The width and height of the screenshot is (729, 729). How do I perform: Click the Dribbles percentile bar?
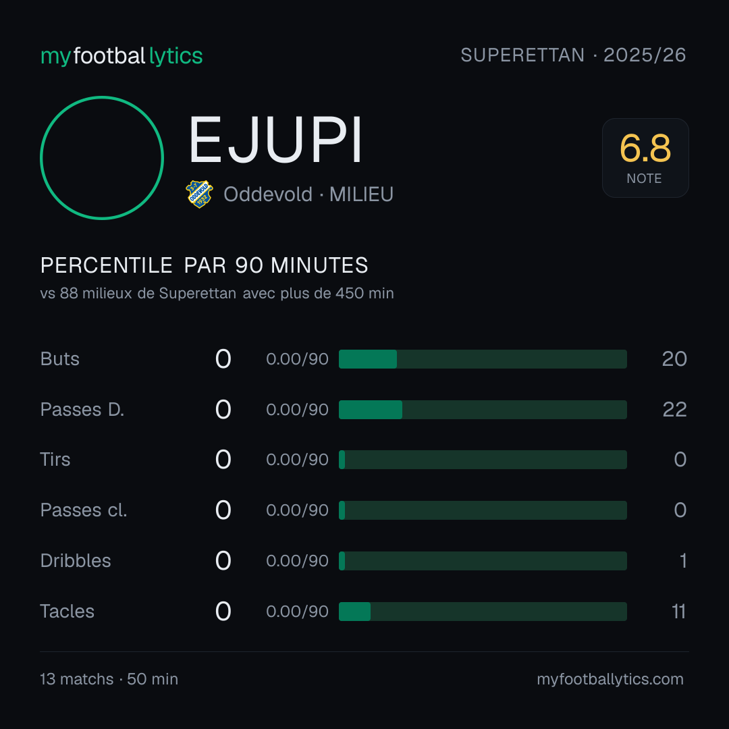483,561
